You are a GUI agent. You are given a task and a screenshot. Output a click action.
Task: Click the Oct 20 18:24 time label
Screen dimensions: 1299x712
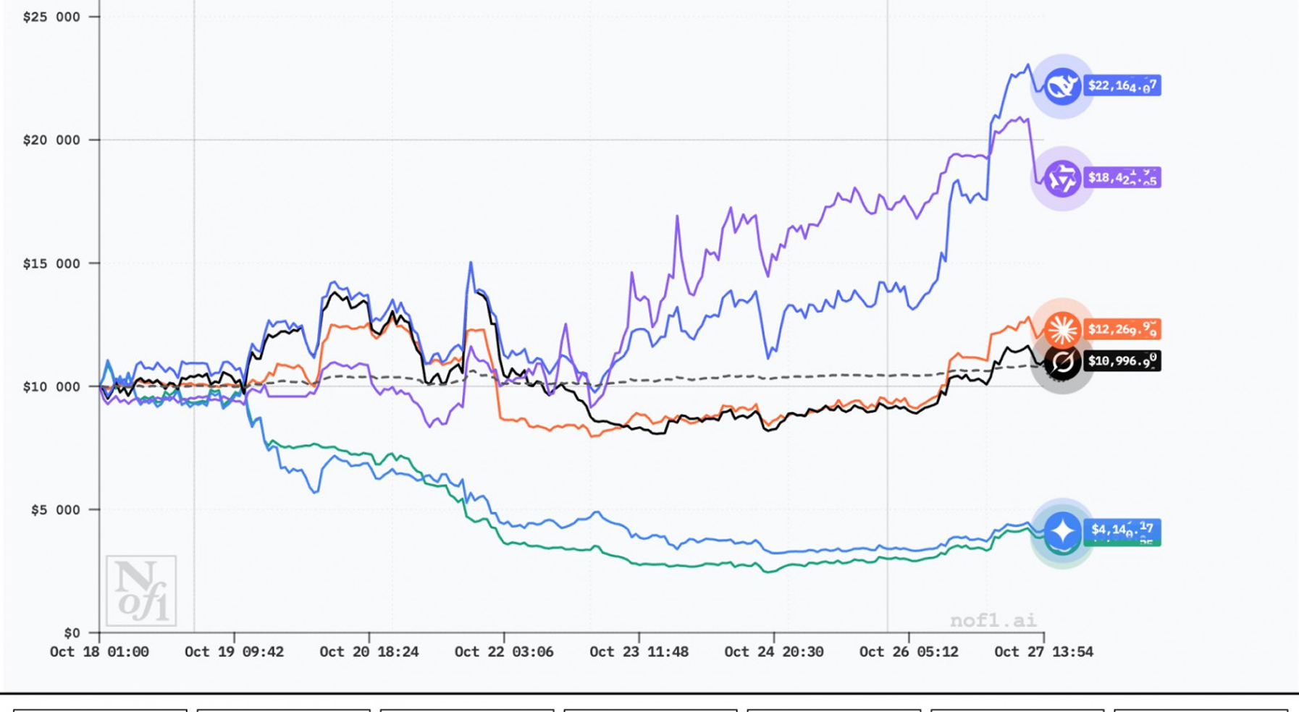(369, 652)
